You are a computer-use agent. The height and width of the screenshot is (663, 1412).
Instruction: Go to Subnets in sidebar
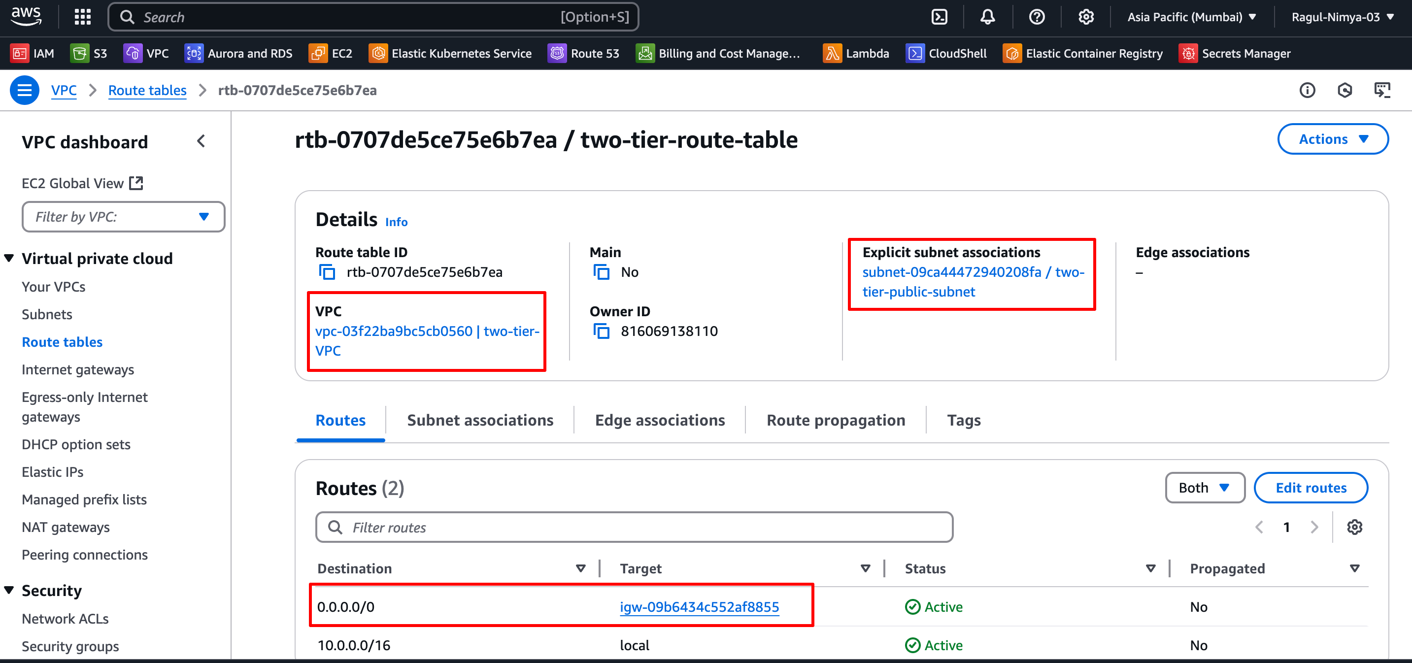pos(47,314)
